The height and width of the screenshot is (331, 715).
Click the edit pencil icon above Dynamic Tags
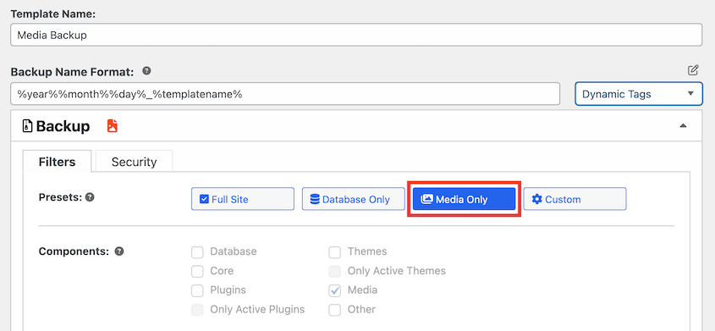click(693, 70)
